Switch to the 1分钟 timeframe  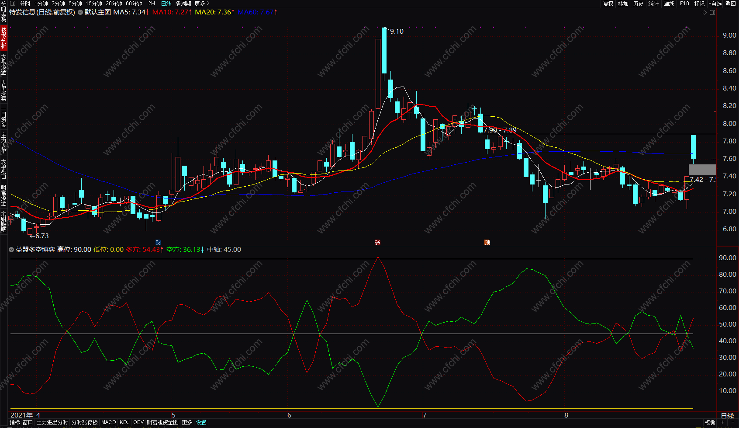[41, 3]
